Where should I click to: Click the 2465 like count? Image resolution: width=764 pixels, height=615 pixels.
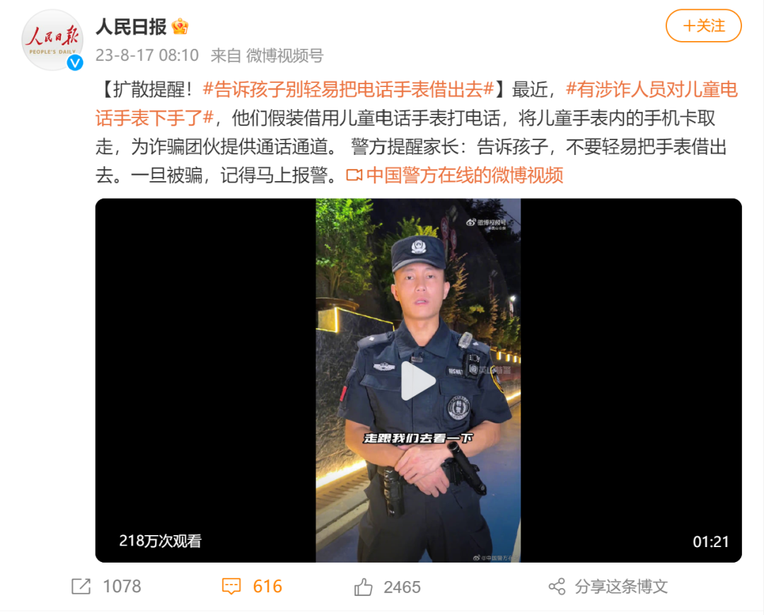[402, 587]
